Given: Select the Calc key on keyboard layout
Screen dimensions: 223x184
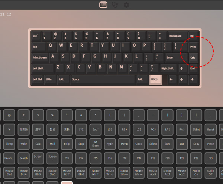Looking at the screenshot, I should [193, 57].
